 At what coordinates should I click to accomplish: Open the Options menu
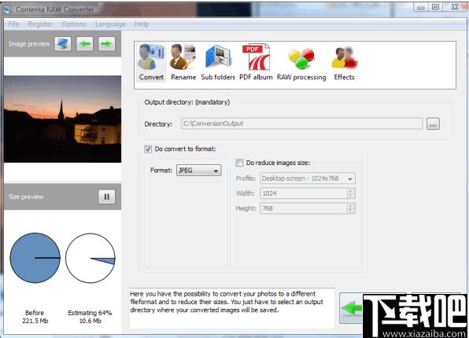[x=74, y=24]
